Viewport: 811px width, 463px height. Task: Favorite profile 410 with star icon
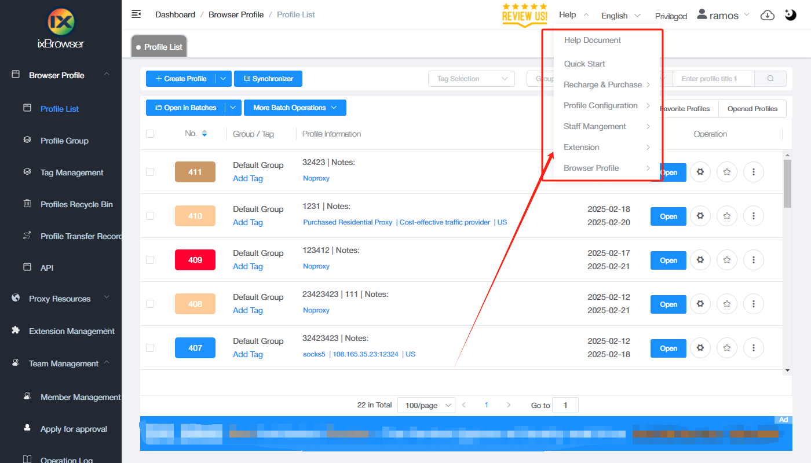[x=726, y=216]
